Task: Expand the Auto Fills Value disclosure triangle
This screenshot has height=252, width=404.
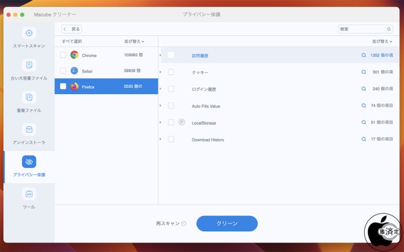Action: (x=160, y=105)
